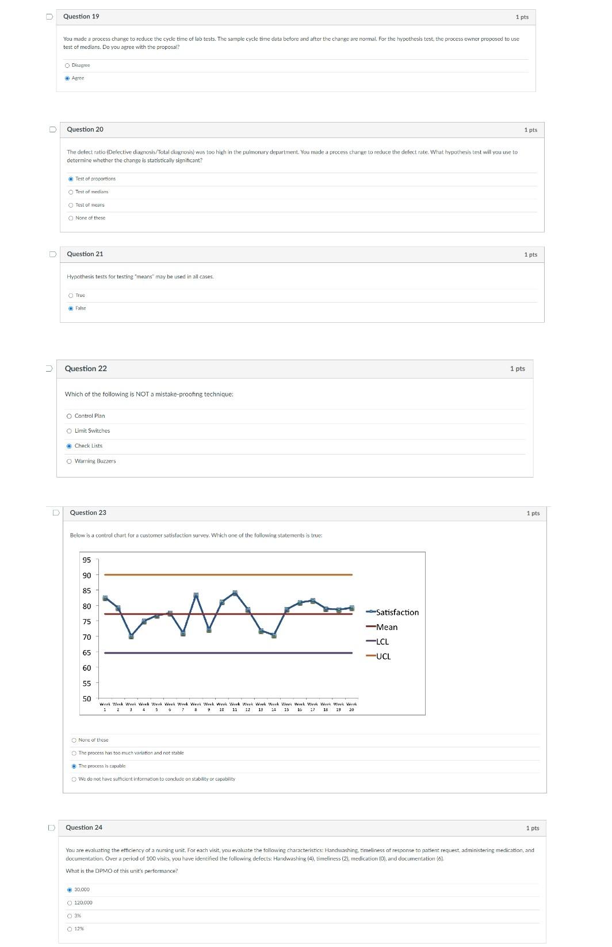Choose Warning Buzzers in Question 22

tap(70, 461)
